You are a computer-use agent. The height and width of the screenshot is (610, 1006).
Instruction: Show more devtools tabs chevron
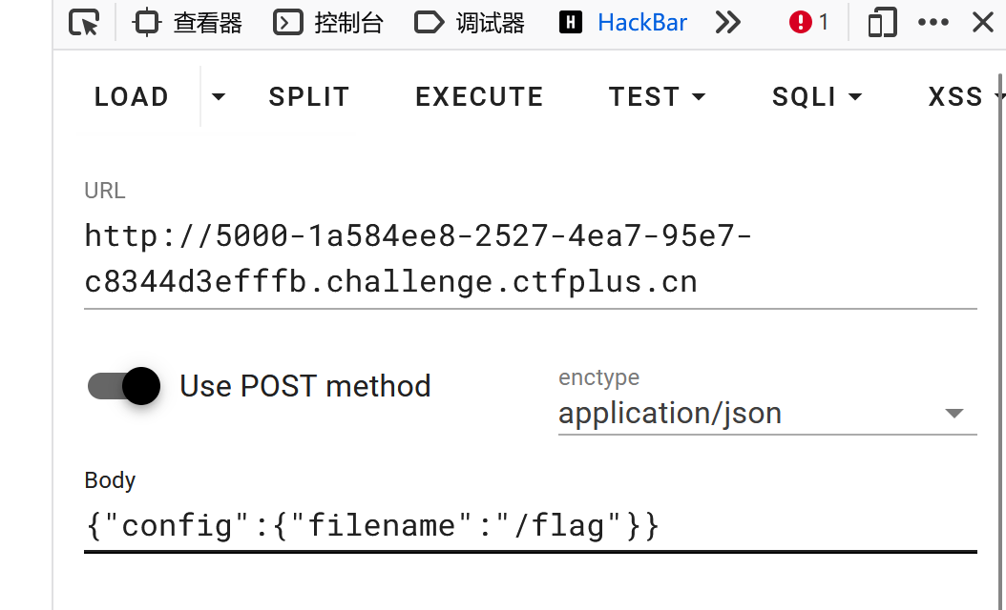click(728, 23)
